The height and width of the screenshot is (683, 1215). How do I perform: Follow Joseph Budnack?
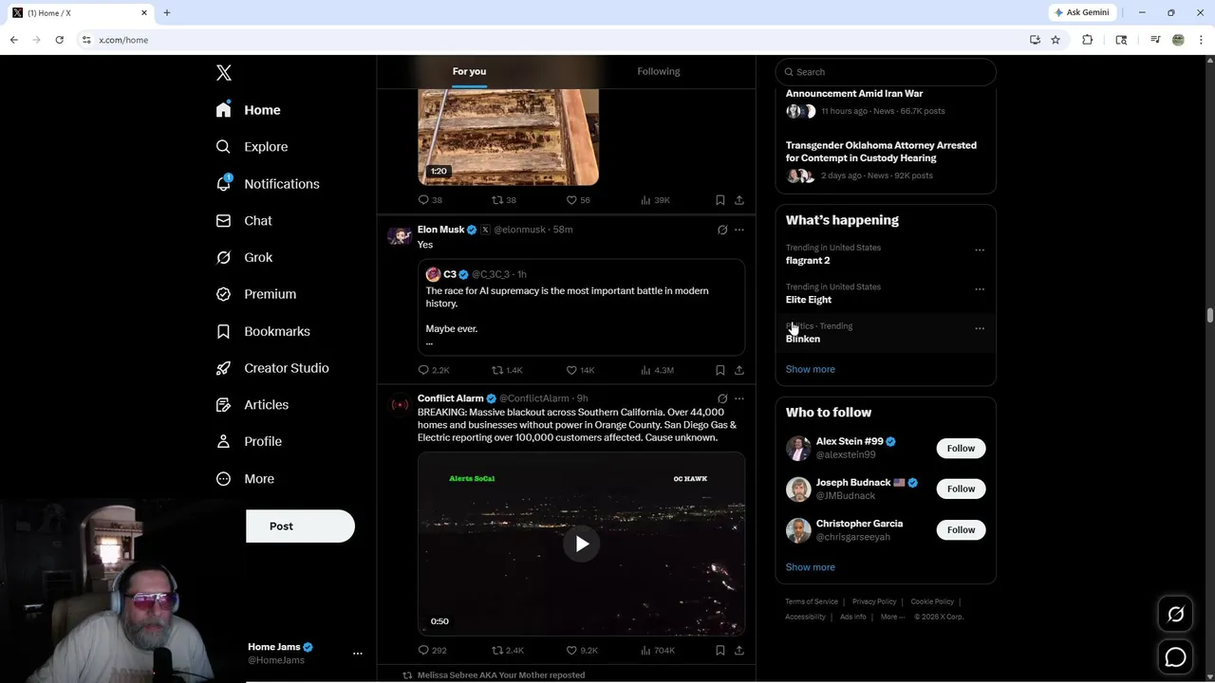tap(961, 489)
